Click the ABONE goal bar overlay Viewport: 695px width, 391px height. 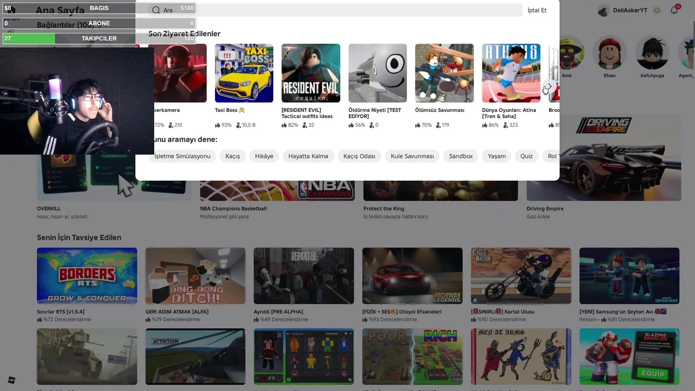click(99, 23)
